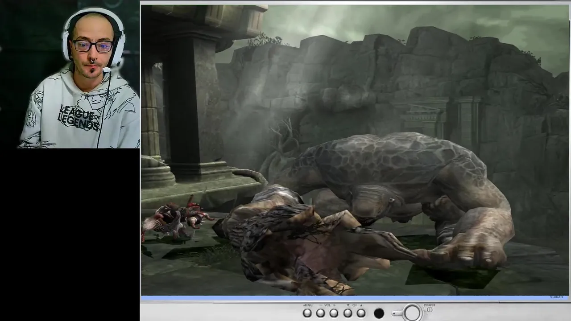Click the channel up button
Viewport: 571px width, 321px height.
(x=361, y=313)
